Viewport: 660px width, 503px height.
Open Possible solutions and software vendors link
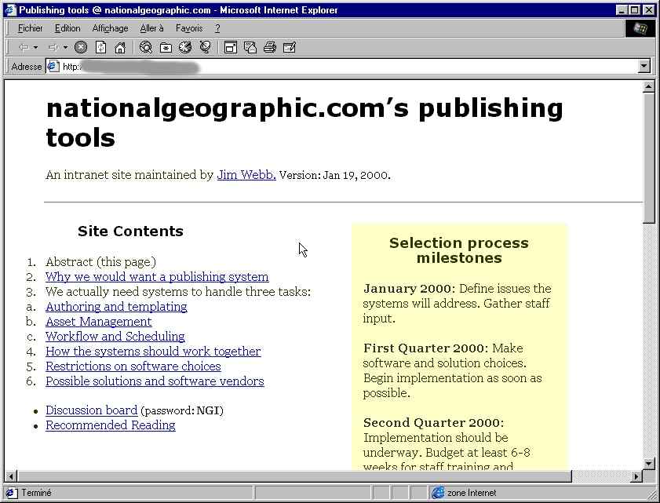tap(155, 381)
